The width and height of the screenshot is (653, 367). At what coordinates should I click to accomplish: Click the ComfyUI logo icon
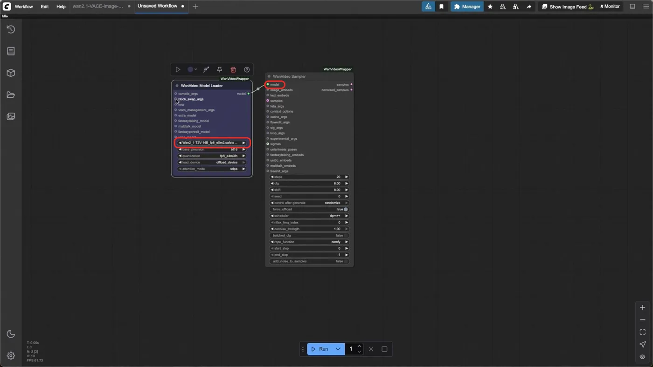7,7
